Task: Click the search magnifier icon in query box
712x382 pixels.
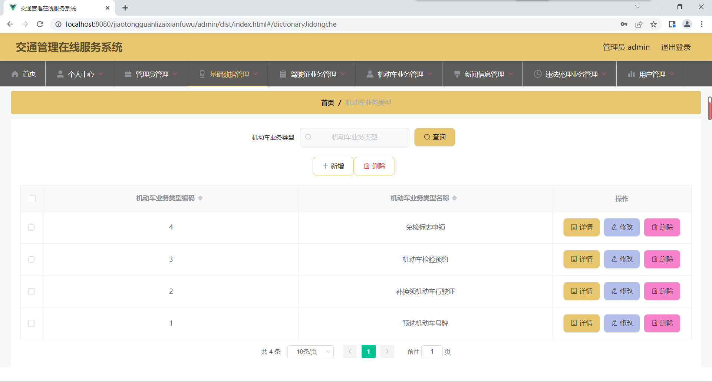Action: [x=308, y=137]
